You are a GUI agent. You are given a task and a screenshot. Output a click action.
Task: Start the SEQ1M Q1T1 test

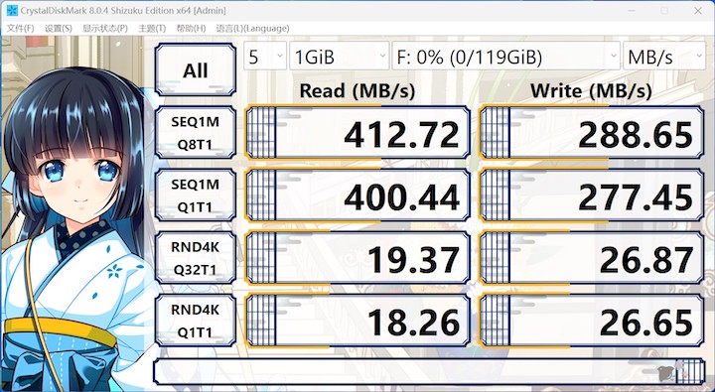coord(196,196)
